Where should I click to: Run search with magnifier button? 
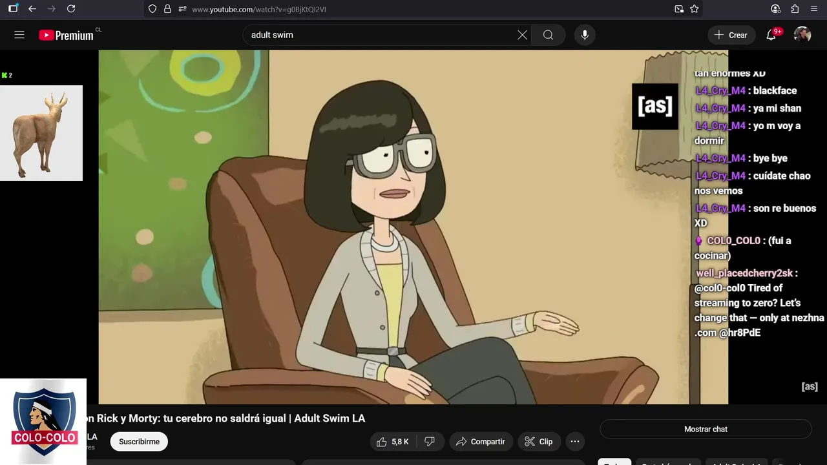(548, 35)
